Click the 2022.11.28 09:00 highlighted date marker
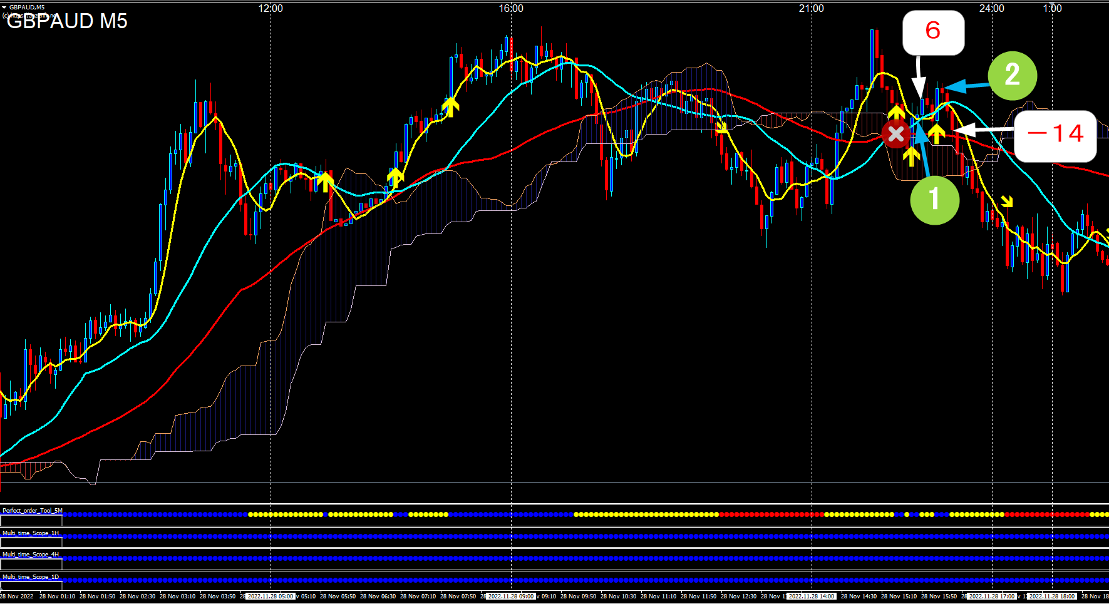Viewport: 1109px width, 604px height. [x=511, y=596]
